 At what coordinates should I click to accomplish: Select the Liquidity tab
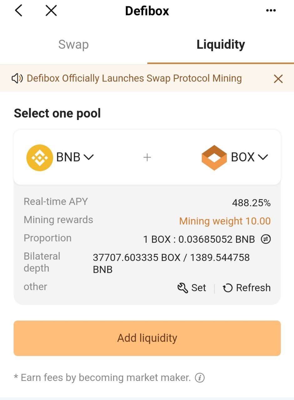[x=220, y=45]
